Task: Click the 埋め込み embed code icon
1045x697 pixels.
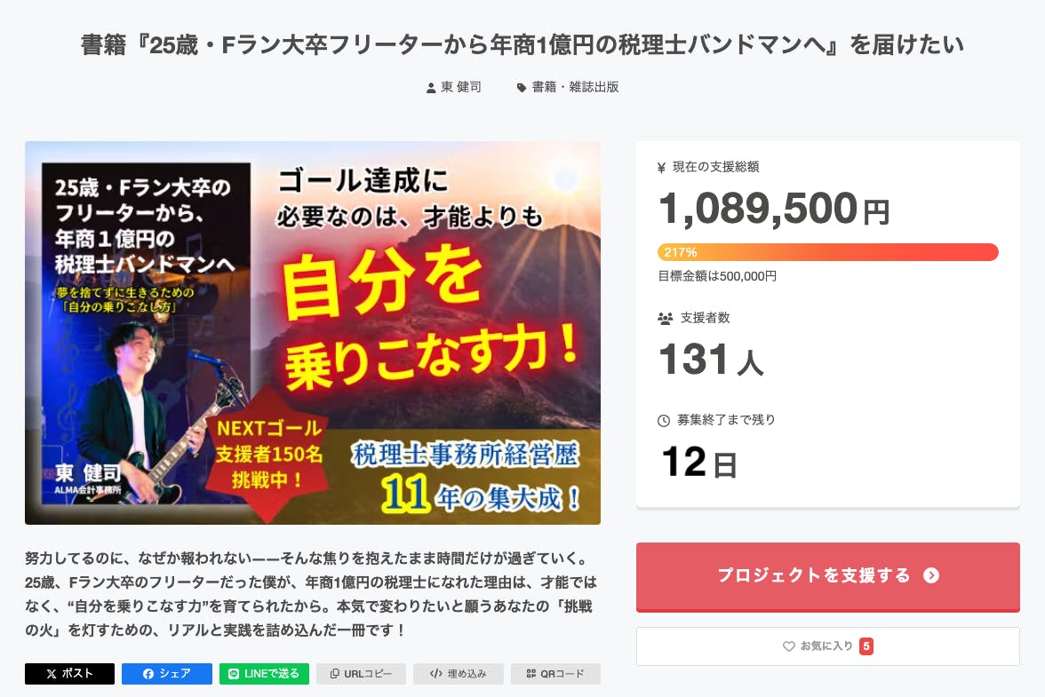Action: pyautogui.click(x=435, y=674)
